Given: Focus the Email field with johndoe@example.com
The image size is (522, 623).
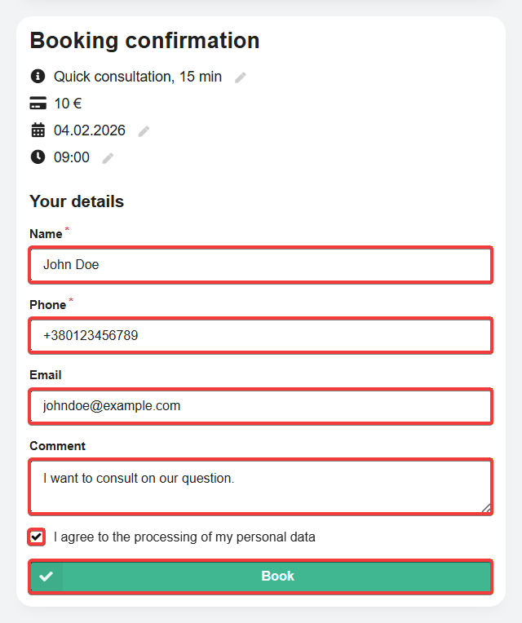Looking at the screenshot, I should click(x=261, y=406).
